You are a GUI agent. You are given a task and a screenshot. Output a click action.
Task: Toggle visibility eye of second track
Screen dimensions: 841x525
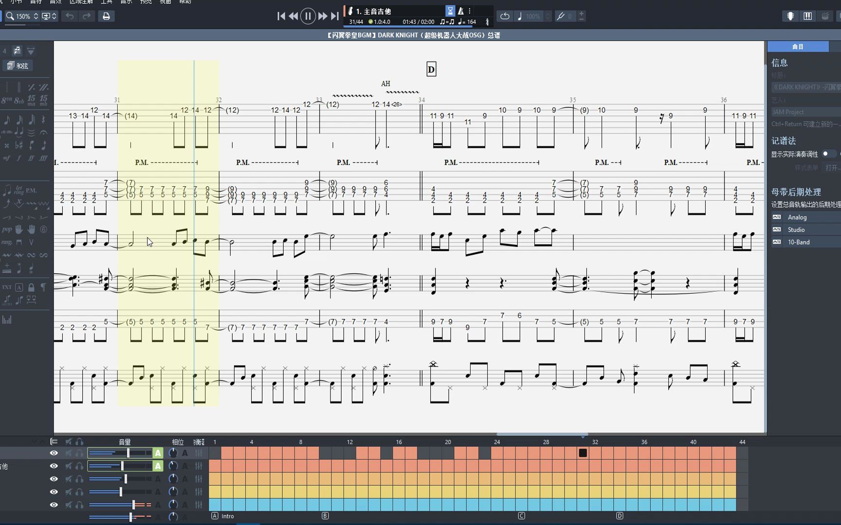(54, 466)
